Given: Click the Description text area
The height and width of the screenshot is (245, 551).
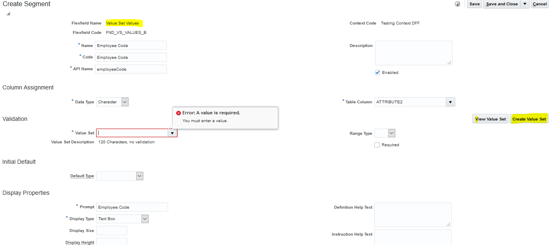Looking at the screenshot, I should click(x=413, y=53).
